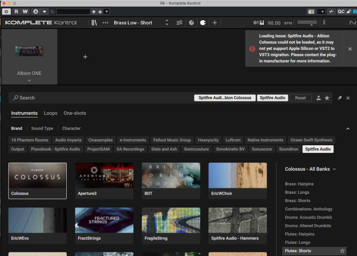The height and width of the screenshot is (256, 357).
Task: Select Brand filter tab
Action: click(17, 128)
